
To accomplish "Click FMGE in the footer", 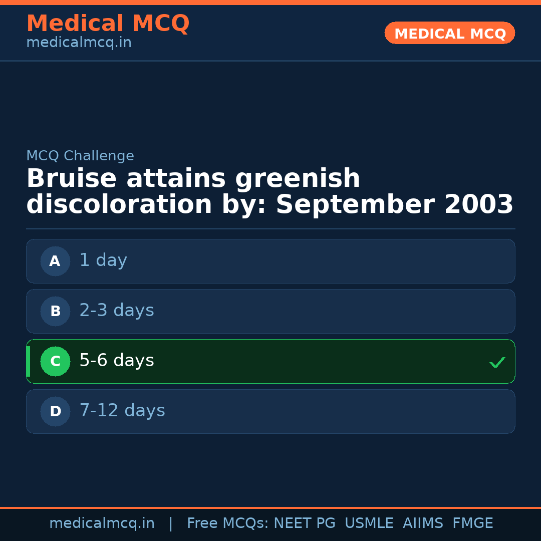I will [x=472, y=523].
